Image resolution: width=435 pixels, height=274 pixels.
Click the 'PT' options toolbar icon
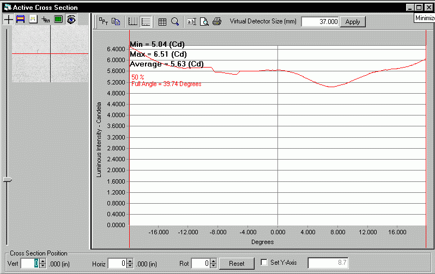tap(103, 21)
